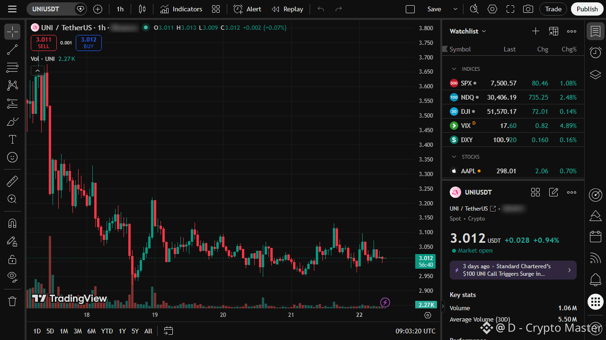Select the NDQ watchlist row
This screenshot has width=606, height=340.
(x=513, y=97)
